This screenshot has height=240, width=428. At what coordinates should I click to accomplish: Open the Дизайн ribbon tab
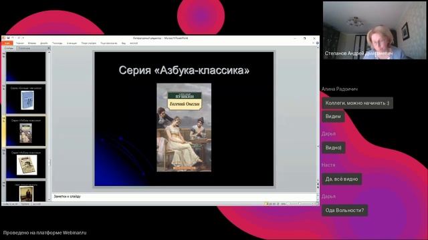tap(44, 43)
